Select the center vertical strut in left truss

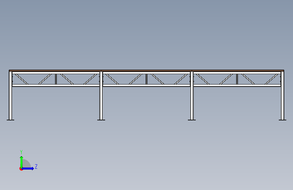(x=56, y=79)
